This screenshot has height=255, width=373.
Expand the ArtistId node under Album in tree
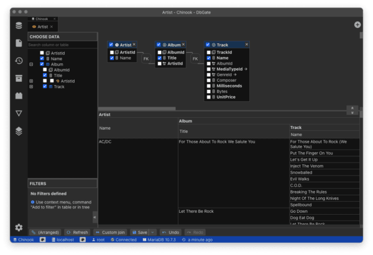tap(31, 81)
